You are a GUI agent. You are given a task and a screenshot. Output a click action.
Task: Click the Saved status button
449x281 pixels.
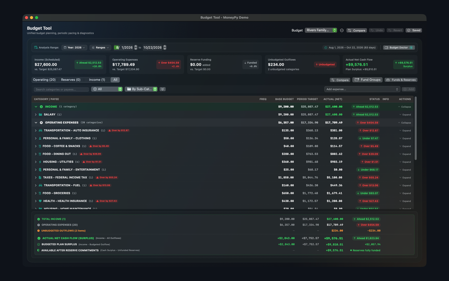[x=414, y=30]
